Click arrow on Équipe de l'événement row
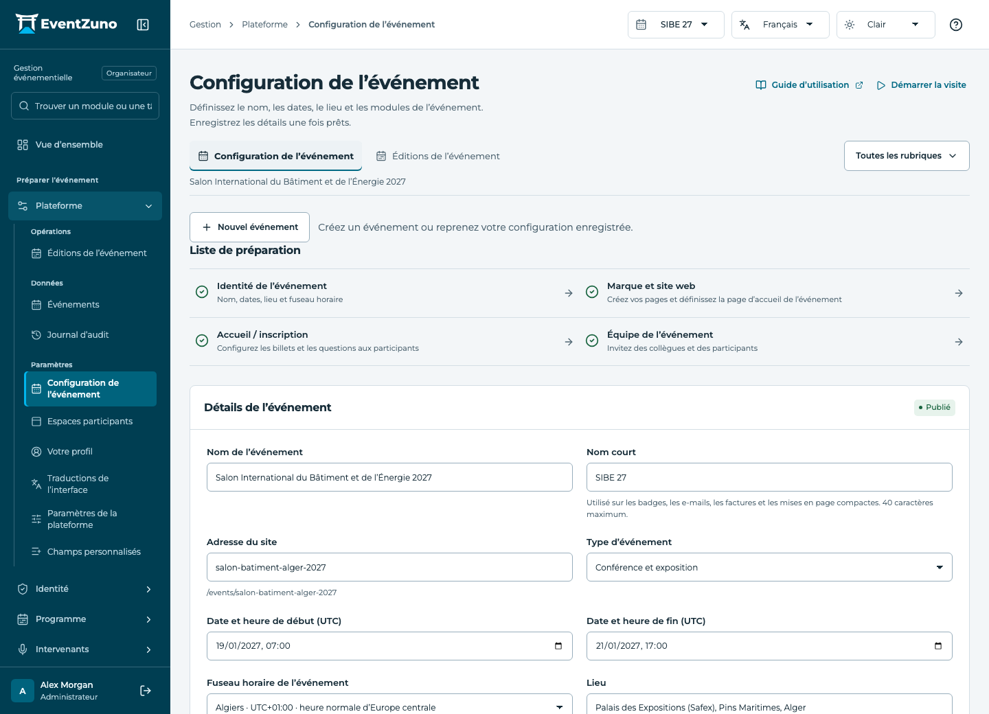The width and height of the screenshot is (989, 714). tap(959, 342)
